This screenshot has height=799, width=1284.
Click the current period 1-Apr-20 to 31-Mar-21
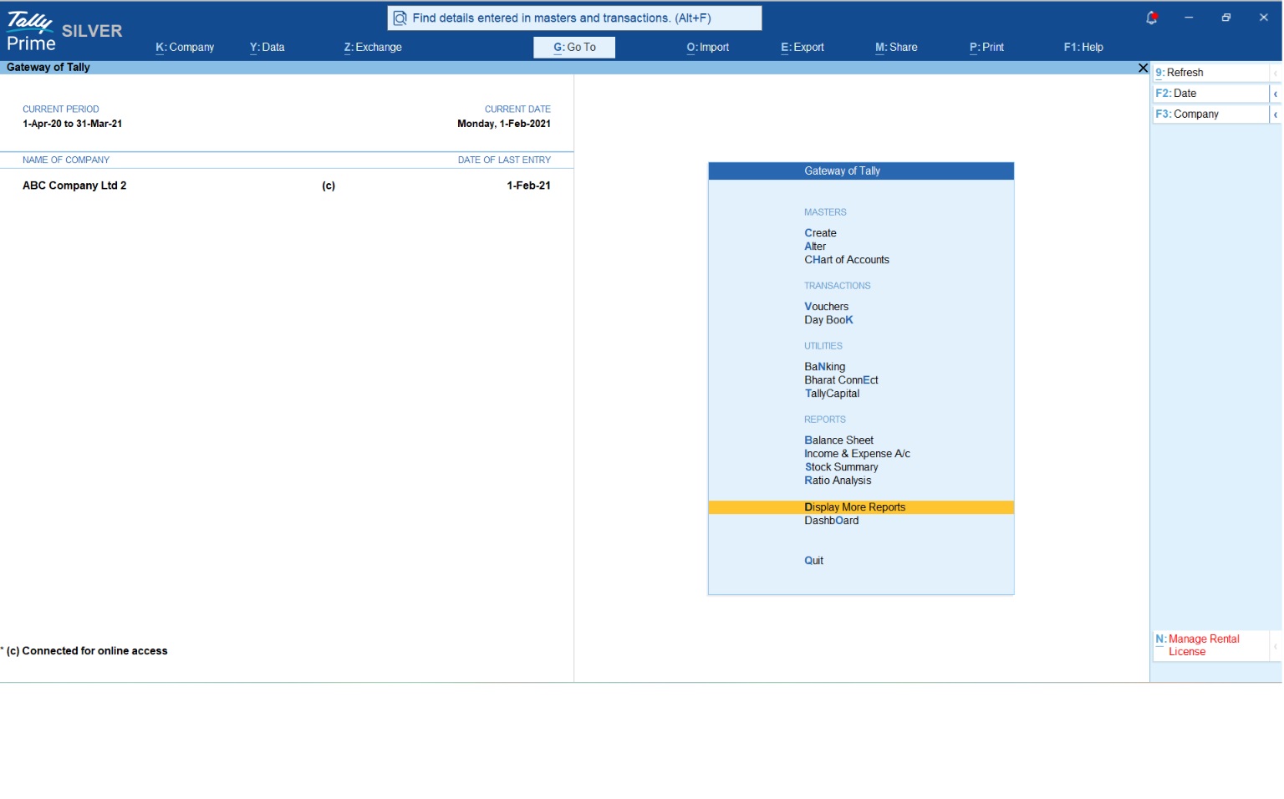72,124
